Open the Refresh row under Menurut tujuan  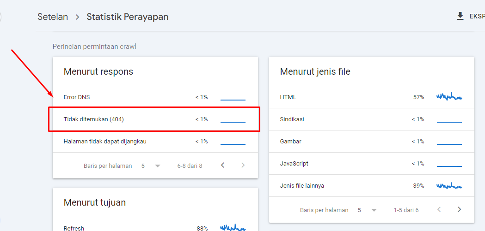[x=155, y=227]
